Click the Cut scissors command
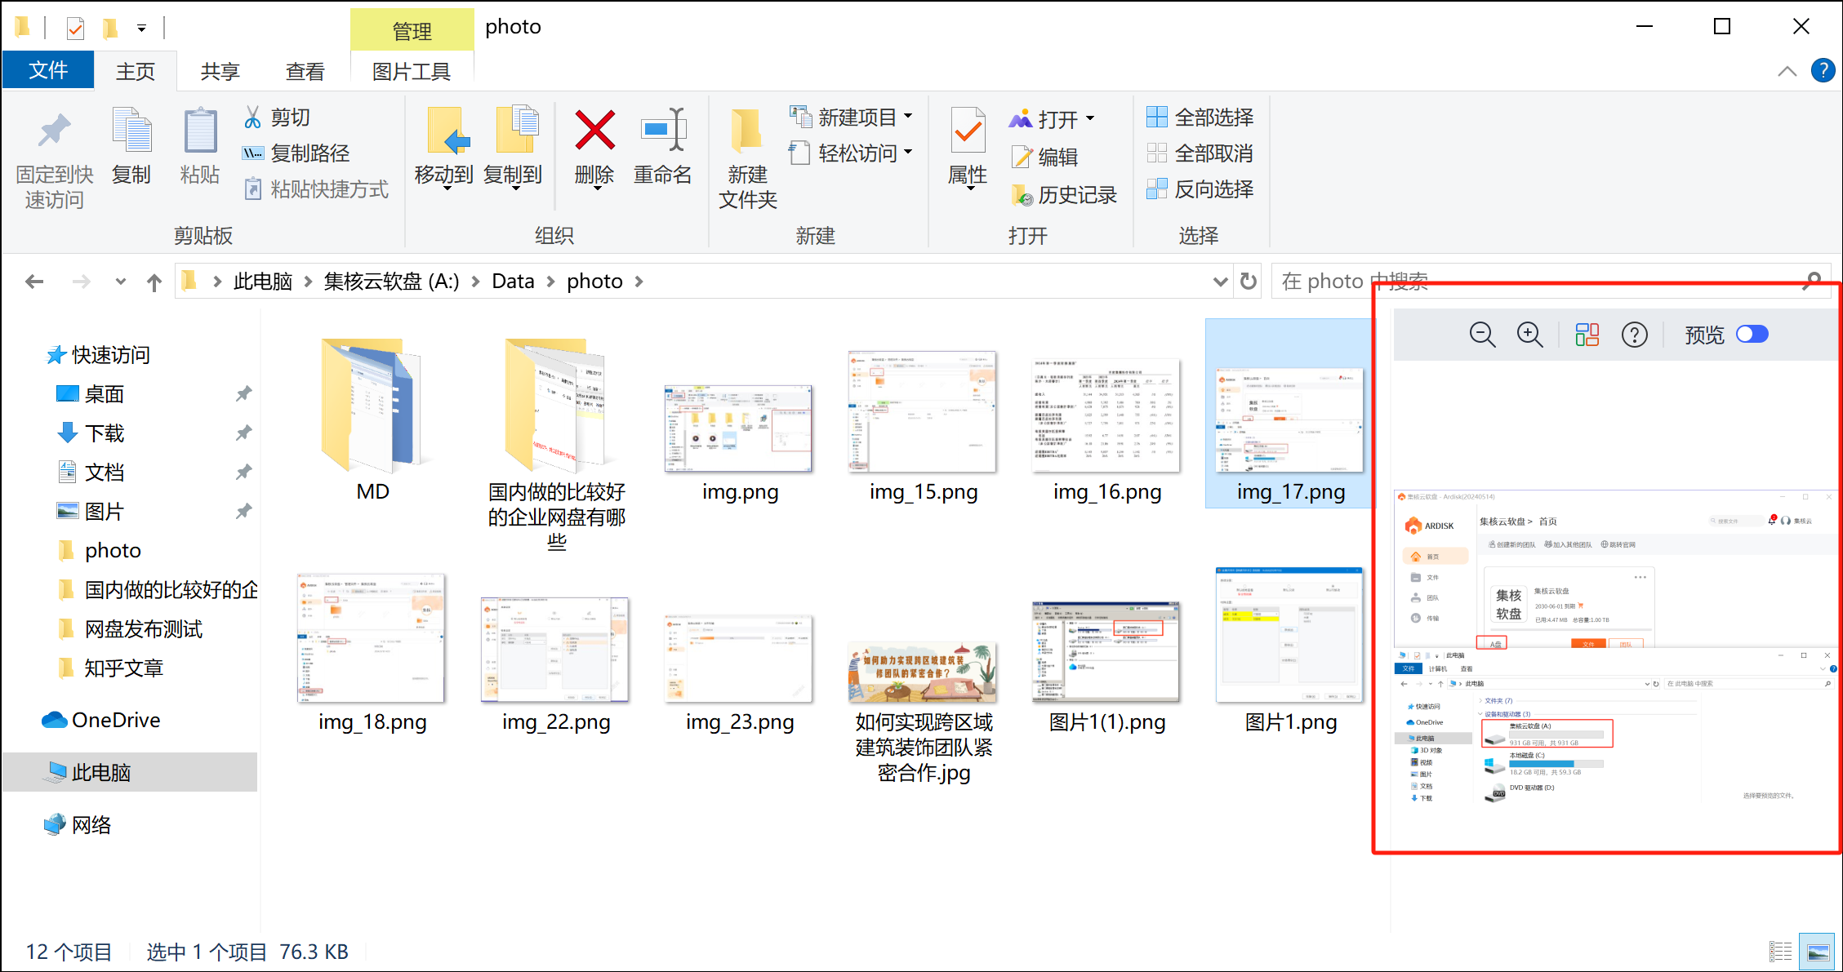 point(277,118)
